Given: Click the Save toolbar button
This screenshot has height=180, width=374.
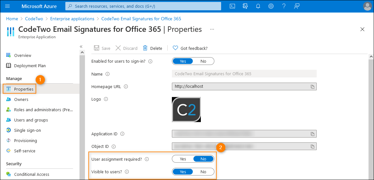Looking at the screenshot, I should (x=102, y=48).
